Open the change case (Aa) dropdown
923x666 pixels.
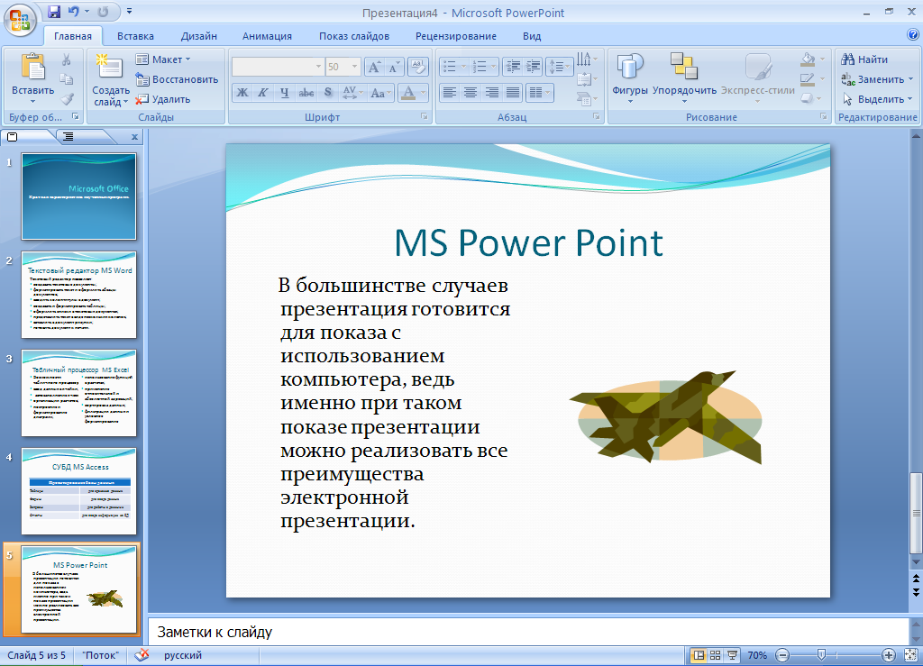(x=381, y=92)
